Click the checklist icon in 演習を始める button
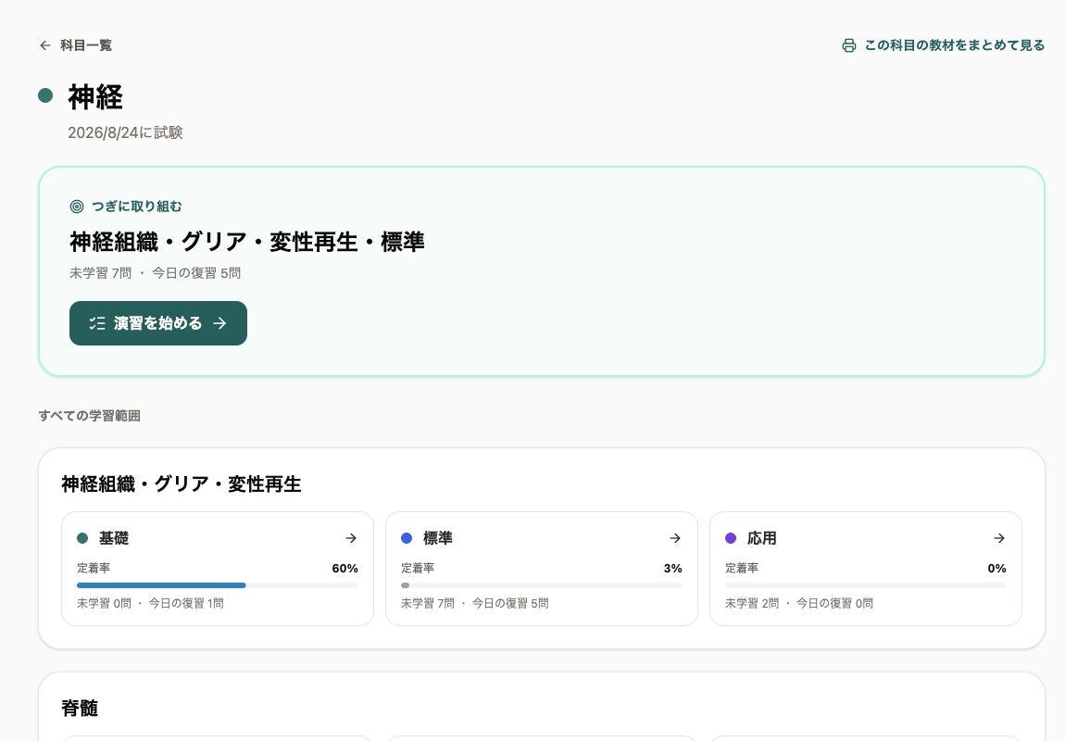This screenshot has width=1065, height=741. tap(97, 323)
